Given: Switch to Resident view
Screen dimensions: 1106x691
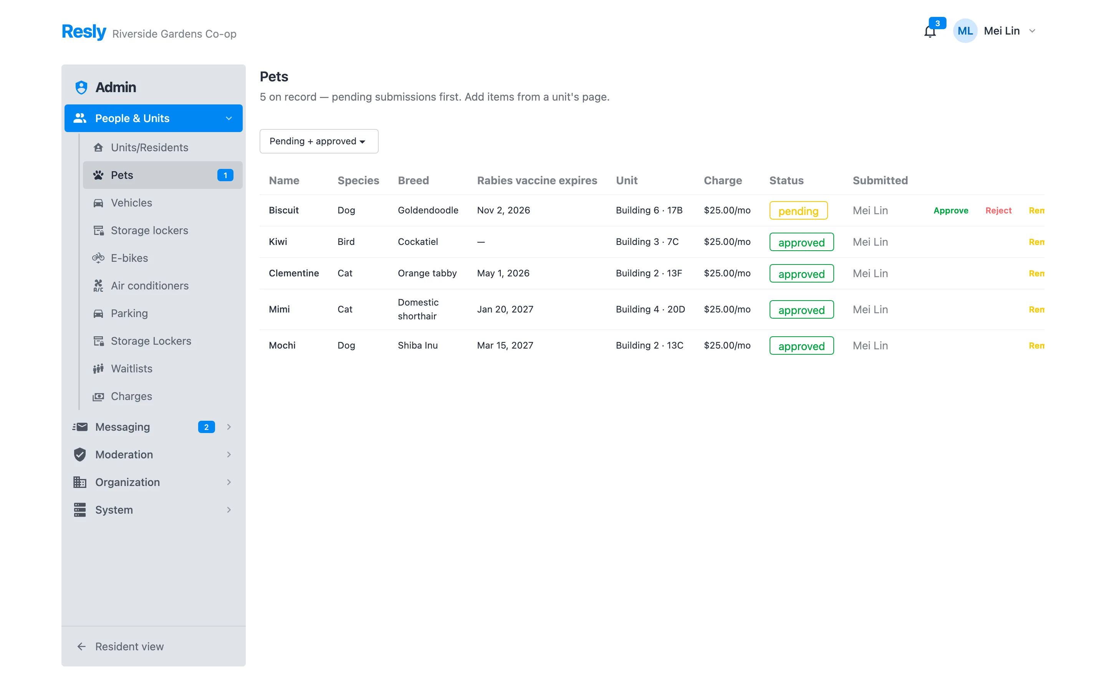Looking at the screenshot, I should point(154,646).
